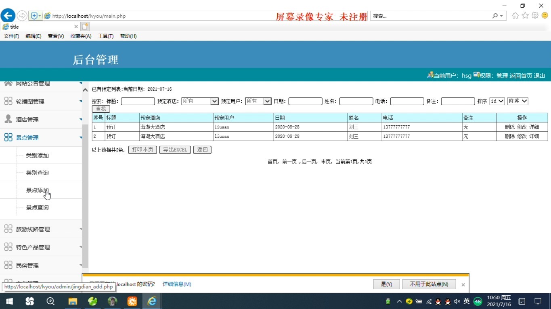Open Internet Explorer from the taskbar
This screenshot has height=309, width=551.
(152, 301)
